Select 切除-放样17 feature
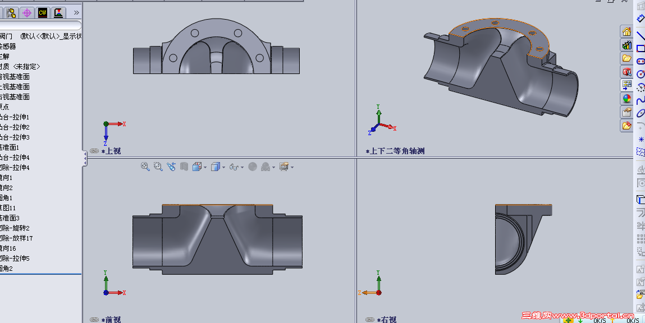645x323 pixels. pos(16,238)
